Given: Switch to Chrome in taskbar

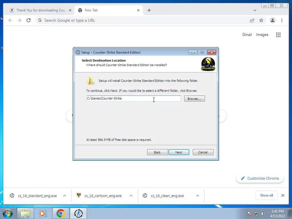Looking at the screenshot, I should [x=61, y=213].
